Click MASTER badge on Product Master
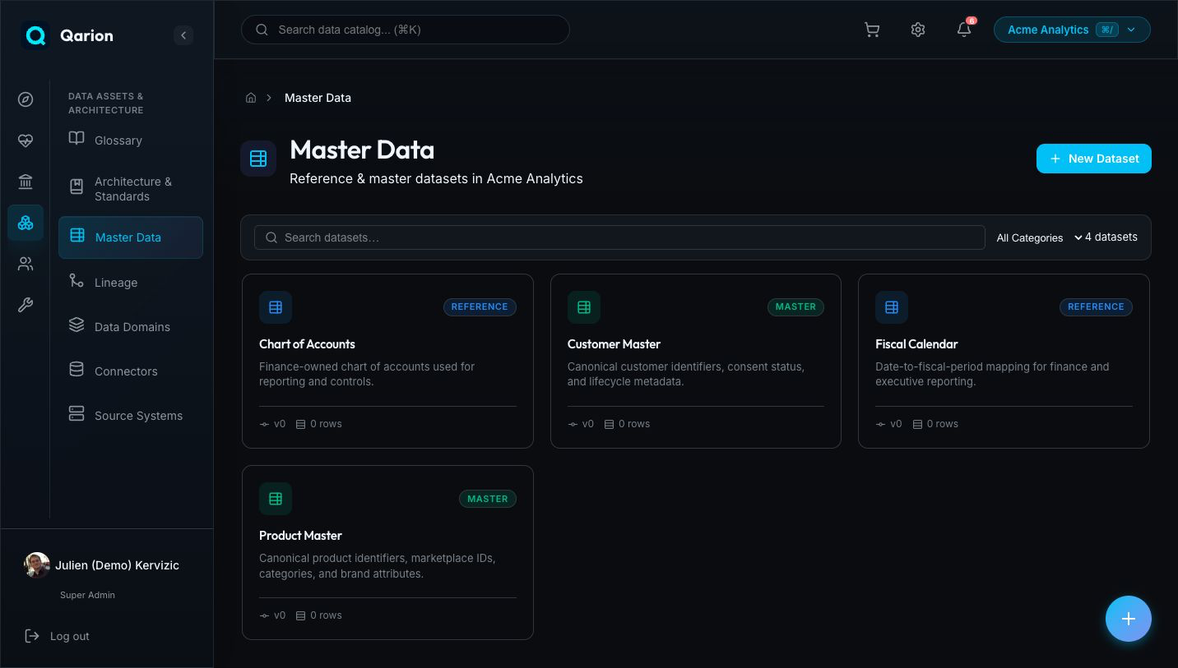This screenshot has width=1178, height=668. coord(488,499)
